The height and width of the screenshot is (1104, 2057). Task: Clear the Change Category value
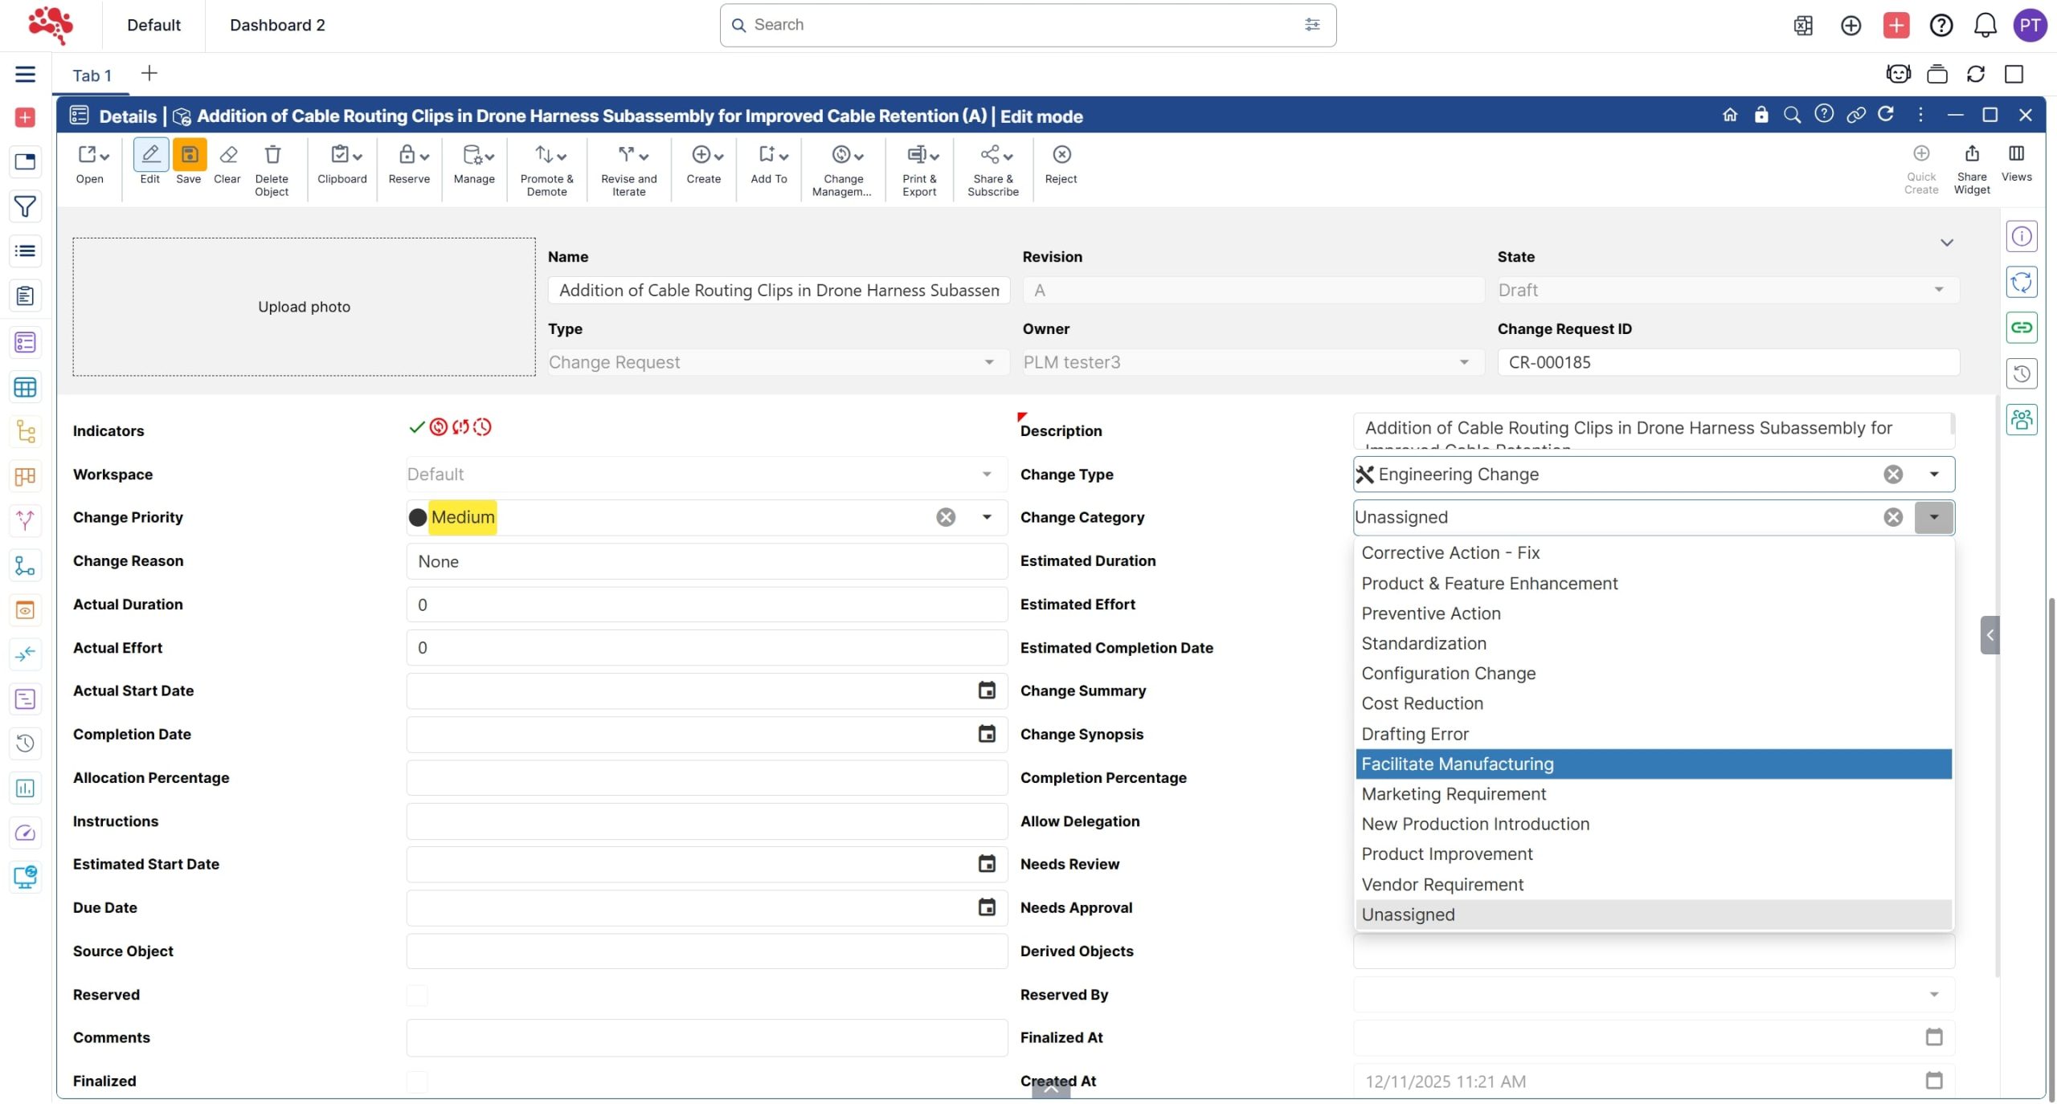click(1892, 517)
